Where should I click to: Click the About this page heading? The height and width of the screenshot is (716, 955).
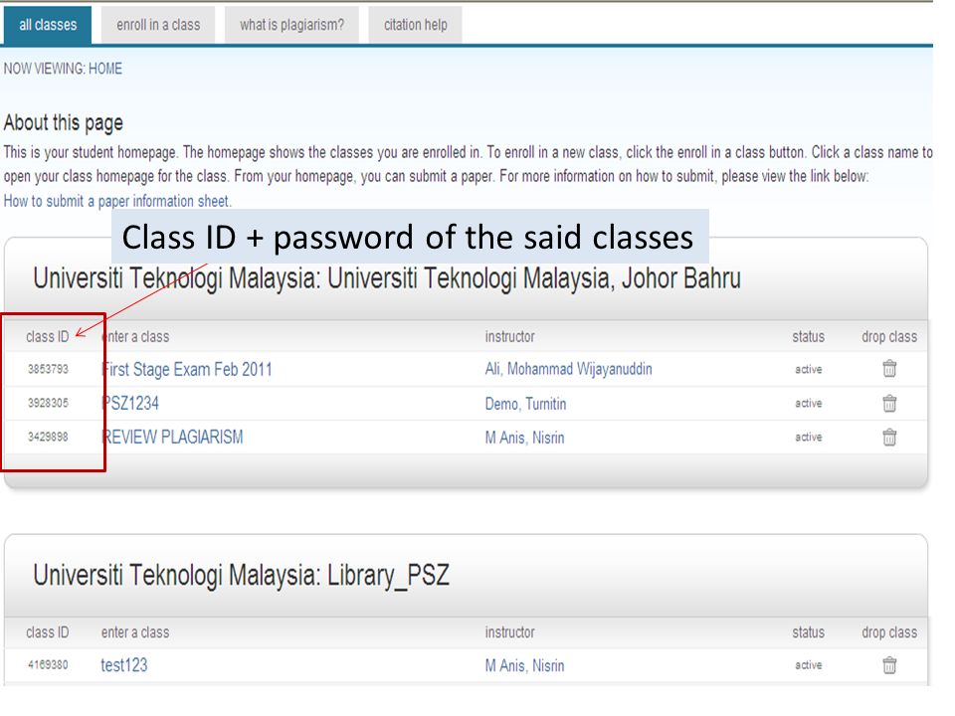[x=64, y=123]
